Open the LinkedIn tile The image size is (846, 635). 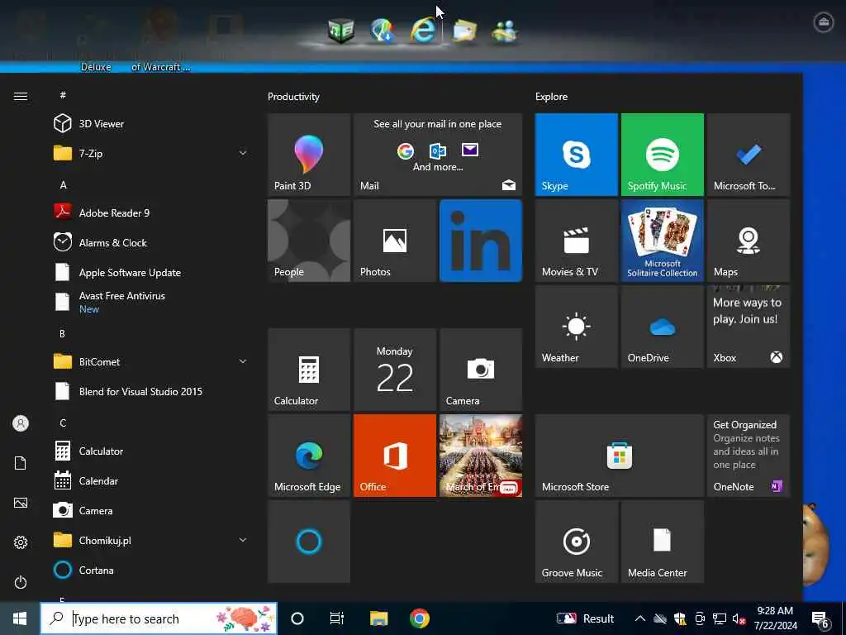(x=481, y=241)
